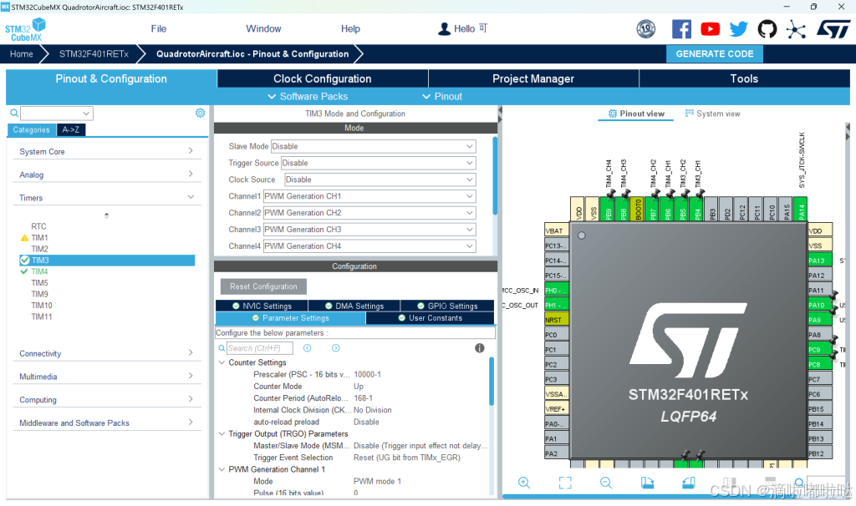Show the parameter info icon
Image resolution: width=856 pixels, height=506 pixels.
pos(479,348)
